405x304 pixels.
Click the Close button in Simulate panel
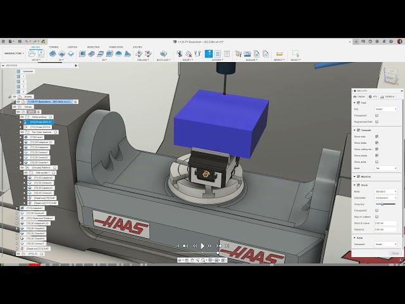(x=395, y=253)
